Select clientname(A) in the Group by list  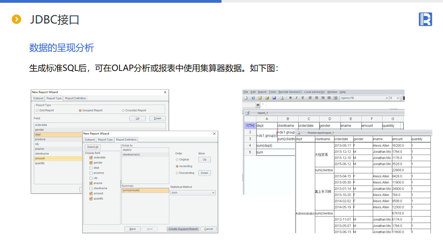[x=145, y=155]
